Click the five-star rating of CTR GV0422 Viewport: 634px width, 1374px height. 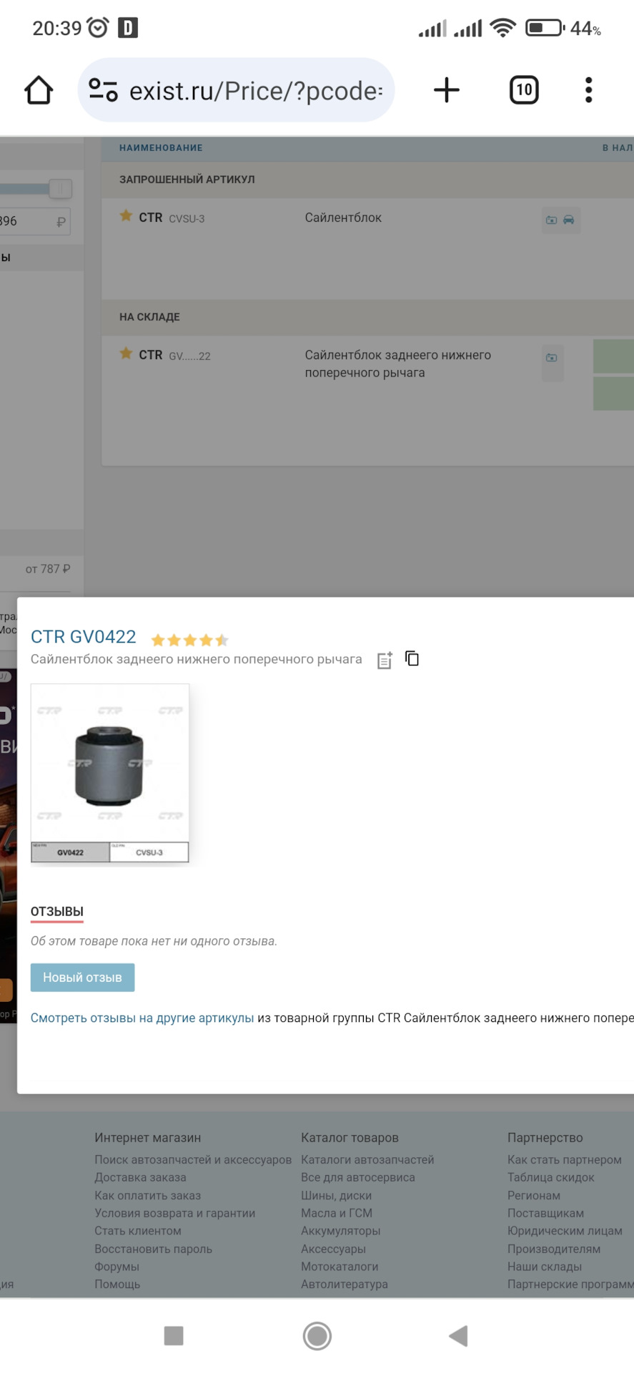click(190, 640)
